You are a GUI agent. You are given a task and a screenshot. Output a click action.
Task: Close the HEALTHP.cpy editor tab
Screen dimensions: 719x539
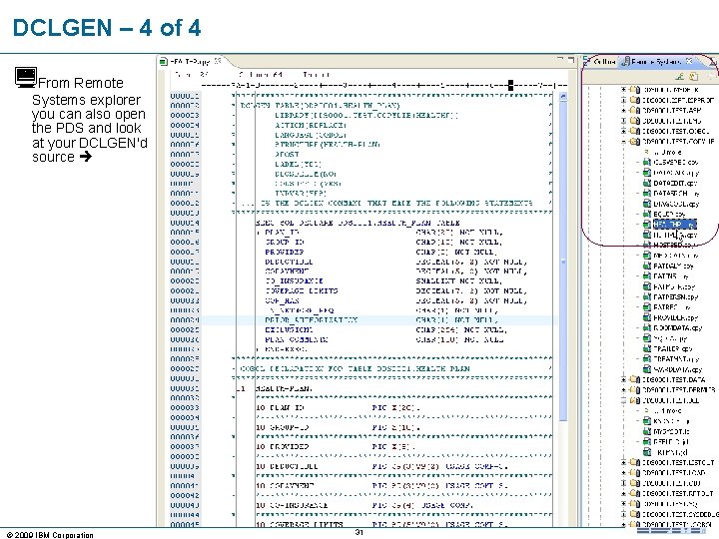pyautogui.click(x=218, y=61)
